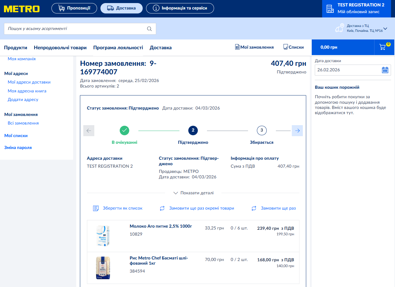Open Мій обліковий запис account panel

(x=356, y=9)
